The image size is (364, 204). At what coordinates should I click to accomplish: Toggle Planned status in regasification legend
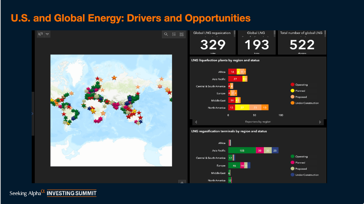pyautogui.click(x=293, y=162)
